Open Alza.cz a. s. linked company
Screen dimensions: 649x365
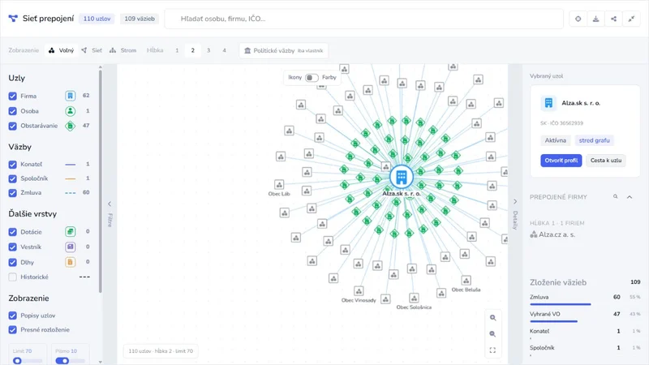point(557,234)
